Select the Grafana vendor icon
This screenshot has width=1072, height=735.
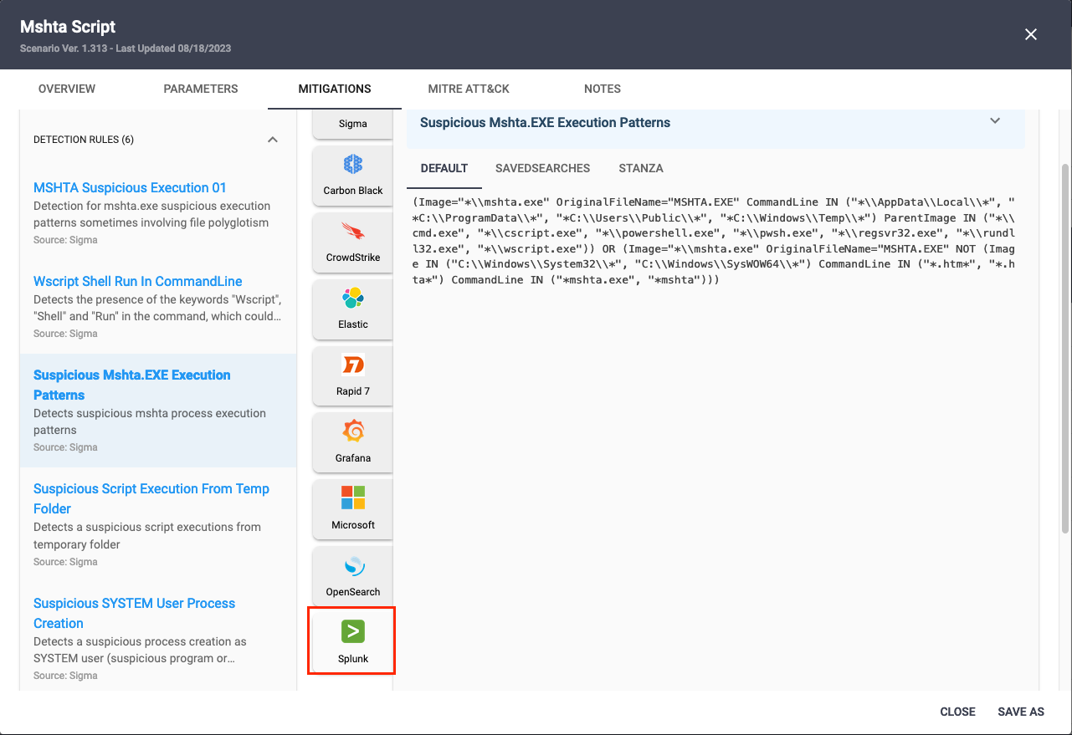(352, 432)
